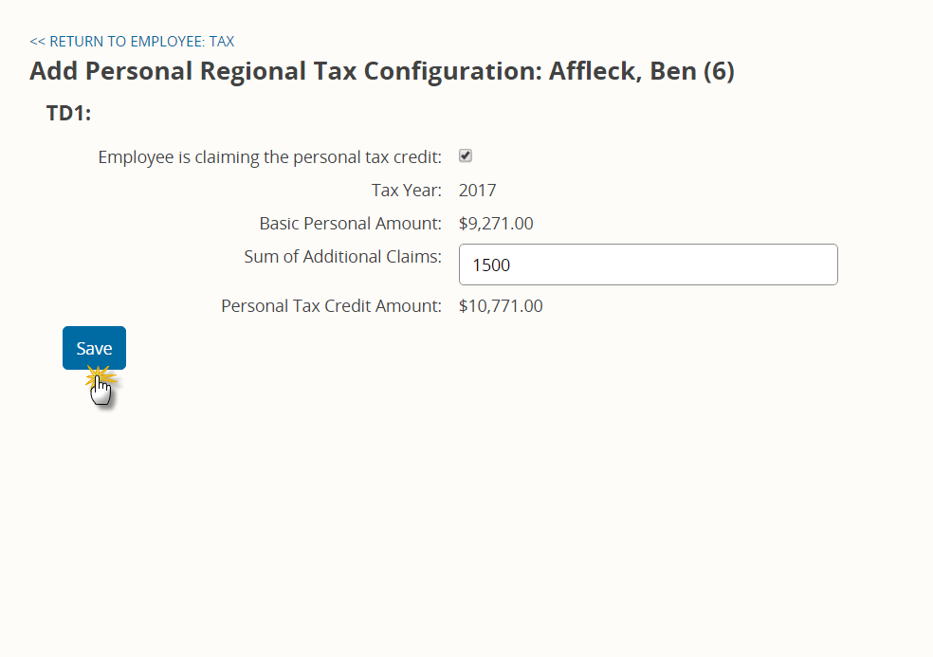Save the regional tax configuration
Screen dimensions: 933x657
pos(94,348)
